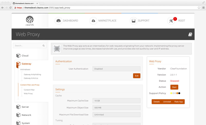The image size is (206, 125).
Task: Open the Support menu
Action: pyautogui.click(x=144, y=21)
